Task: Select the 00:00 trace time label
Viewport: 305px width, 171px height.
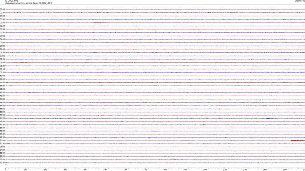Action: (x=2, y=9)
